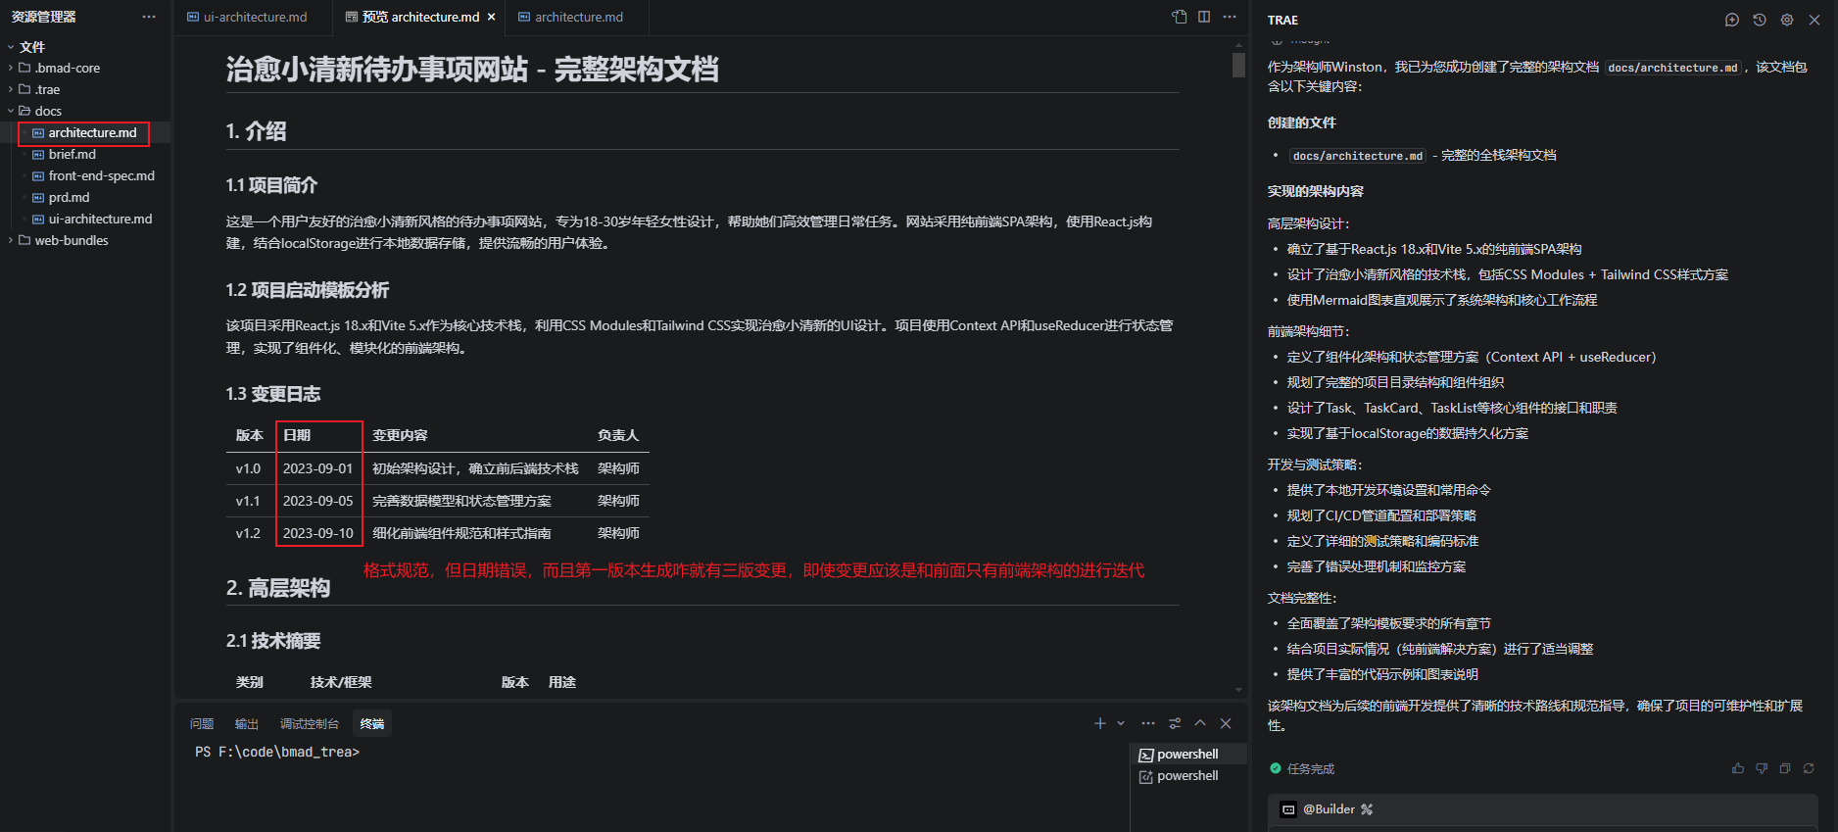Click the 1.3 变更日志 heading
This screenshot has width=1838, height=832.
point(273,394)
